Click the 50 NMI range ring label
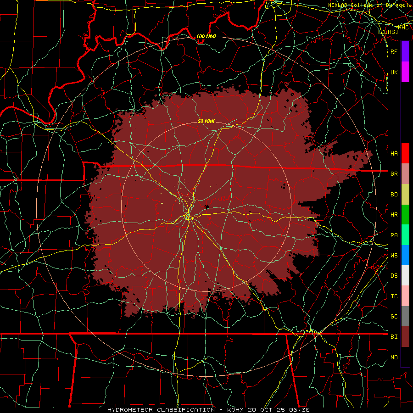The image size is (413, 413). point(206,121)
